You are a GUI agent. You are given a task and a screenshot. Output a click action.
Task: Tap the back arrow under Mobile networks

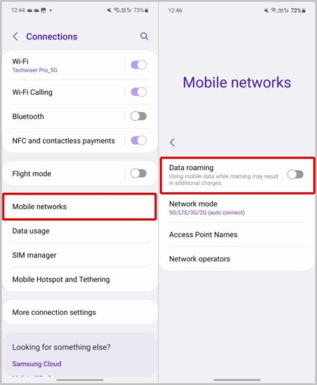[173, 142]
